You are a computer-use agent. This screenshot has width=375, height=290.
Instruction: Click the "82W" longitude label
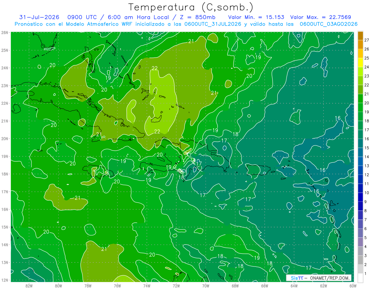tap(29, 286)
